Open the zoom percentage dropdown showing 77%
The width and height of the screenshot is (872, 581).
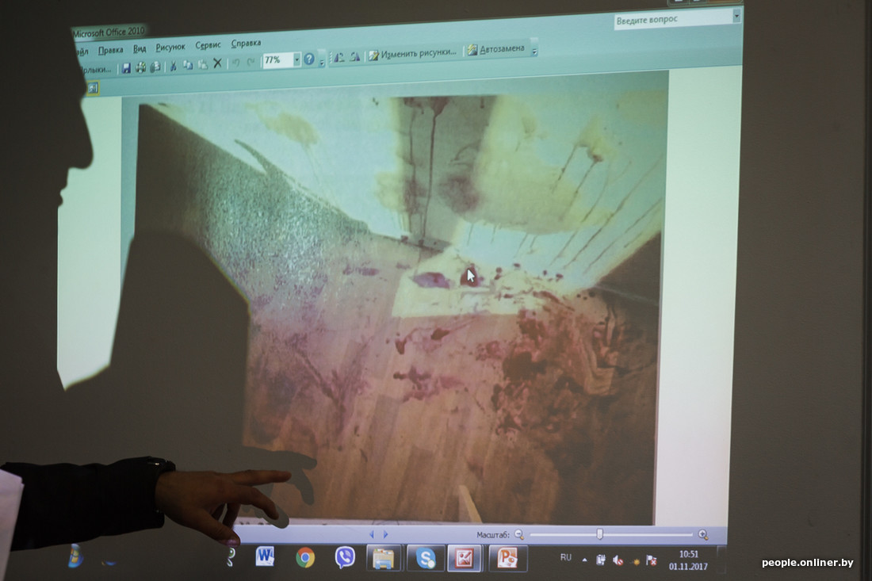click(297, 59)
